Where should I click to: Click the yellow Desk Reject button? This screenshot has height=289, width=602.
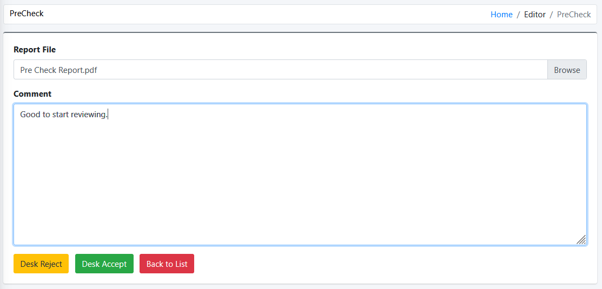click(41, 264)
